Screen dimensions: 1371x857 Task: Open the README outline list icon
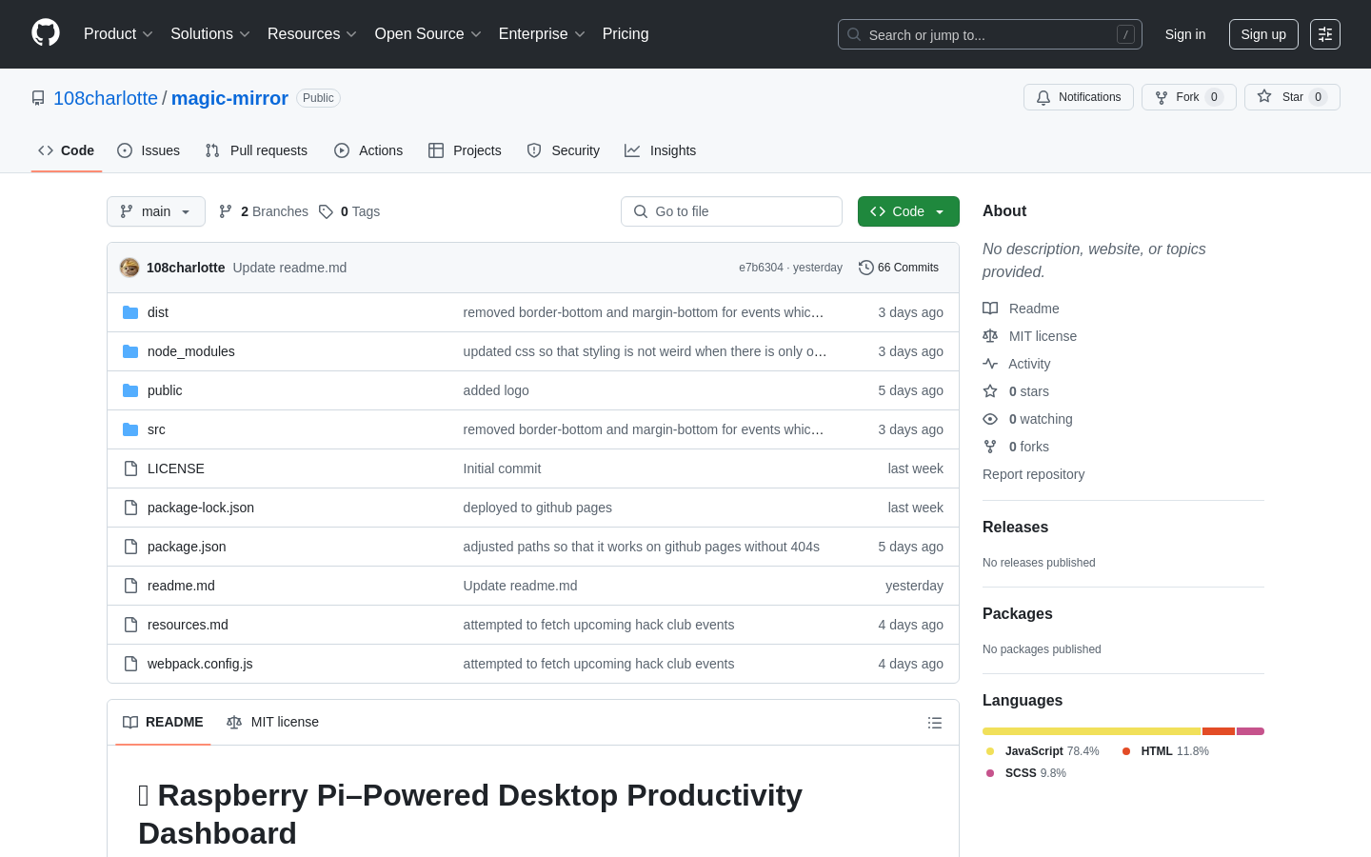coord(935,723)
